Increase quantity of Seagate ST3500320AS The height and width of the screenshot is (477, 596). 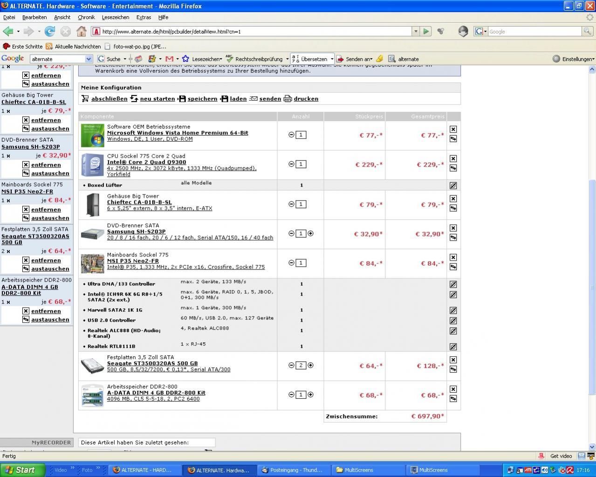click(x=311, y=366)
